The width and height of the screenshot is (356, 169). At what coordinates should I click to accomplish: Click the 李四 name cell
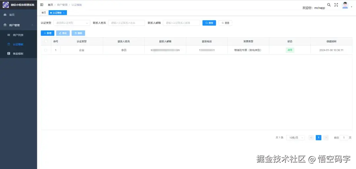click(124, 50)
